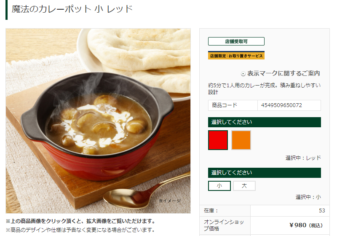Click the お取り置きサービス yellow badge
This screenshot has height=236, width=337.
(236, 56)
